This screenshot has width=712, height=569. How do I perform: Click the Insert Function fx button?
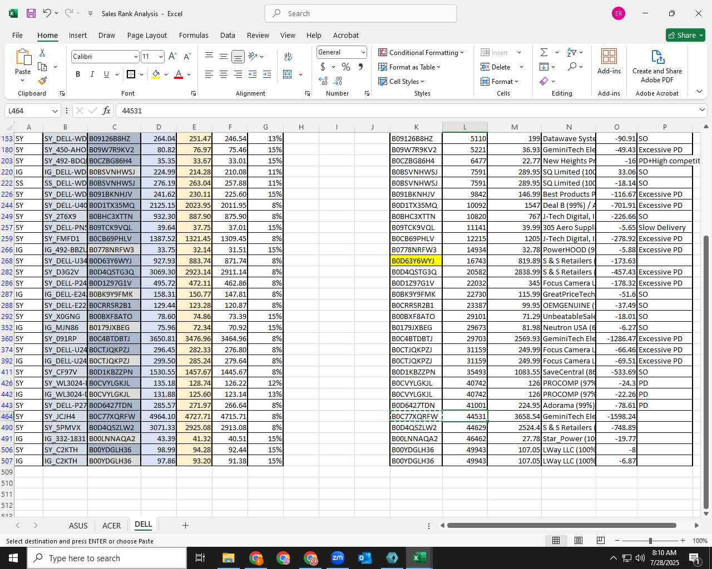pos(106,111)
